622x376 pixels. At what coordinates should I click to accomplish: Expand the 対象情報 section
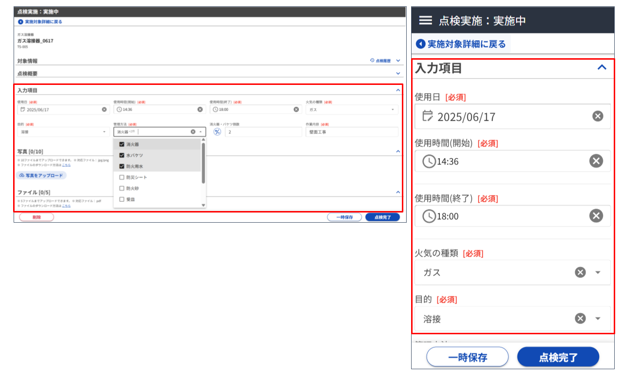[x=398, y=60]
